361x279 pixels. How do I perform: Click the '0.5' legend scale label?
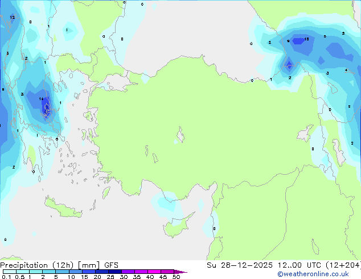[20, 277]
